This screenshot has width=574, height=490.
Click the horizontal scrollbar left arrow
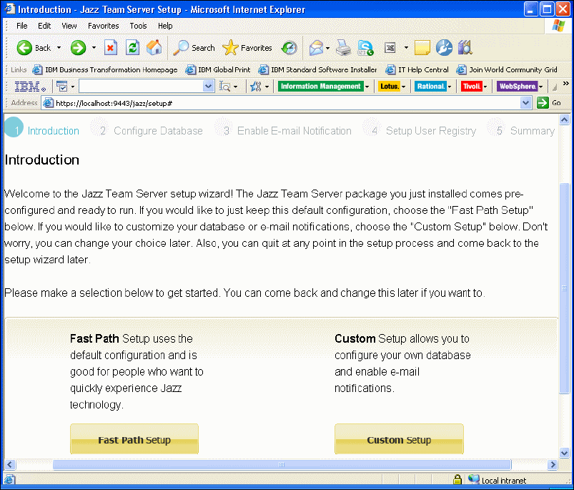point(10,465)
